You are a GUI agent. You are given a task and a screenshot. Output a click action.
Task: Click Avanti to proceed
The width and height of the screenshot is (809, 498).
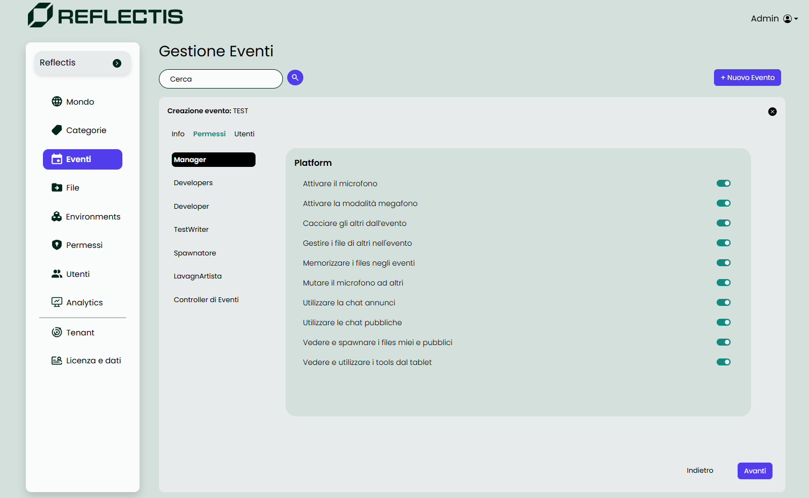pos(754,471)
